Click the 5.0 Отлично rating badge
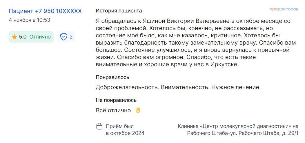Image resolution: width=305 pixels, height=143 pixels. 31,37
